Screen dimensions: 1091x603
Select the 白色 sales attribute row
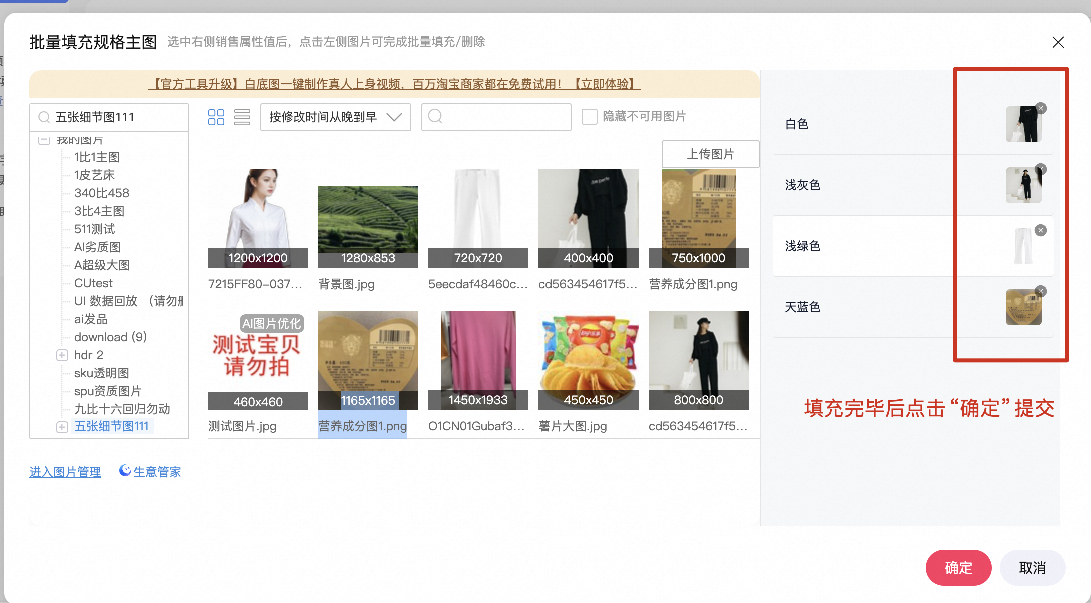click(913, 124)
